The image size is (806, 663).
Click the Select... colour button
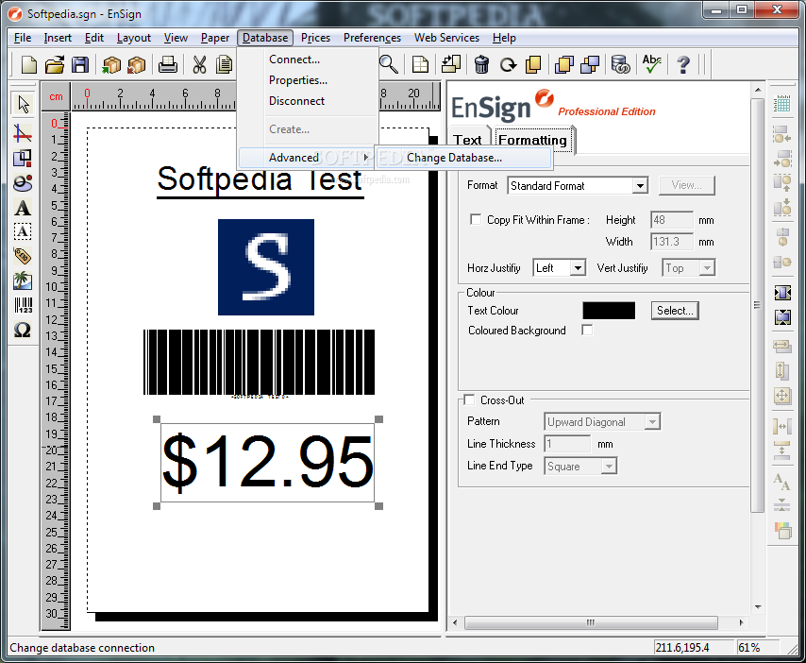tap(675, 311)
